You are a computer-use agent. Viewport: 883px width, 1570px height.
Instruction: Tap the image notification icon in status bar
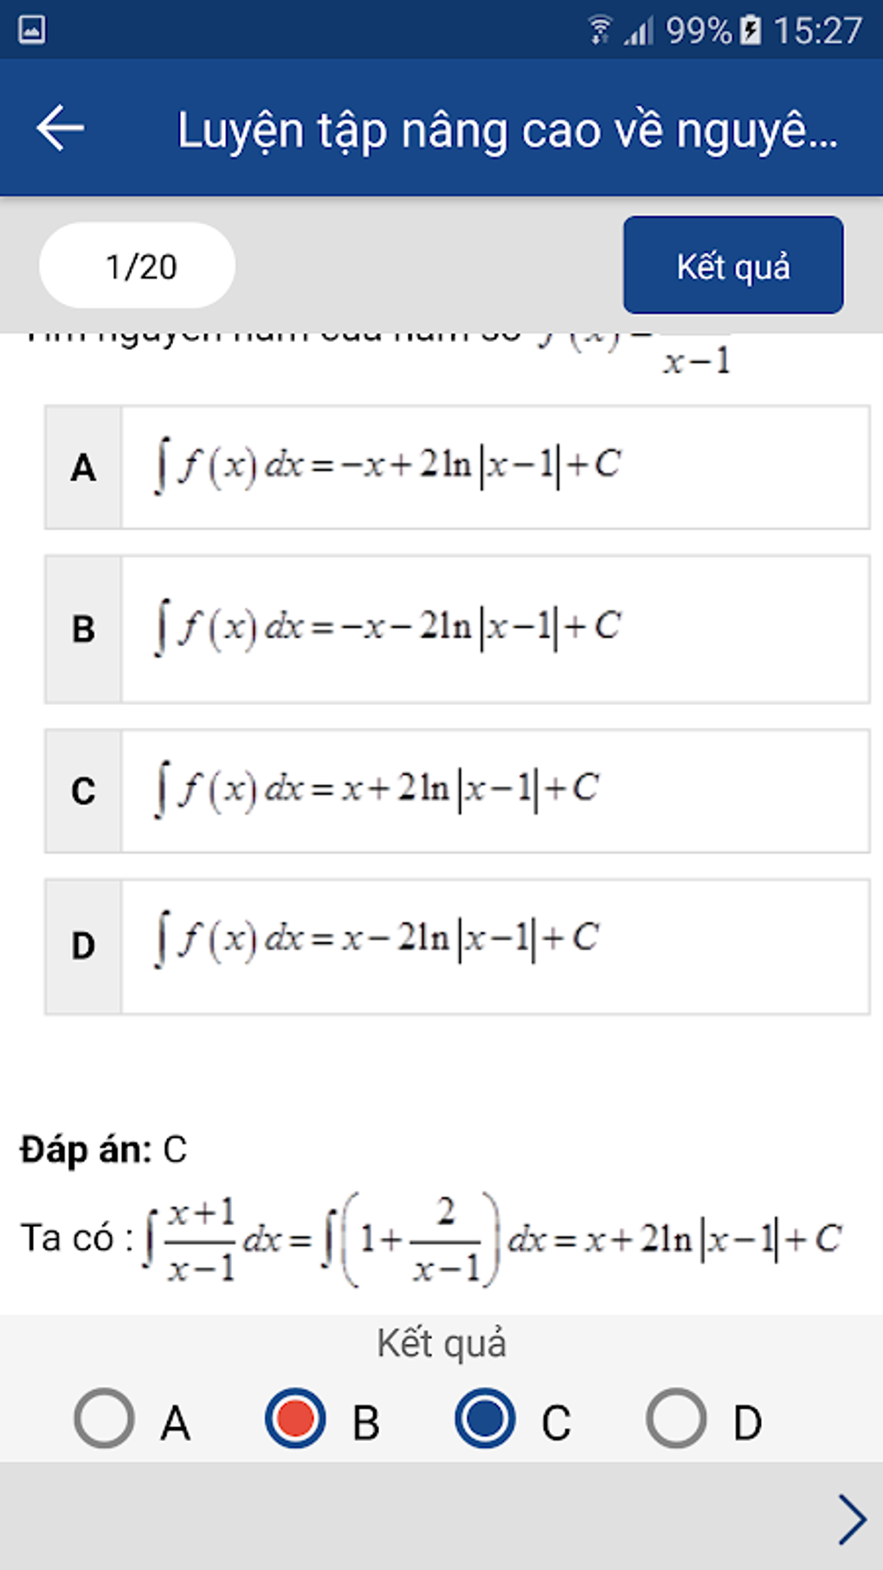point(32,29)
